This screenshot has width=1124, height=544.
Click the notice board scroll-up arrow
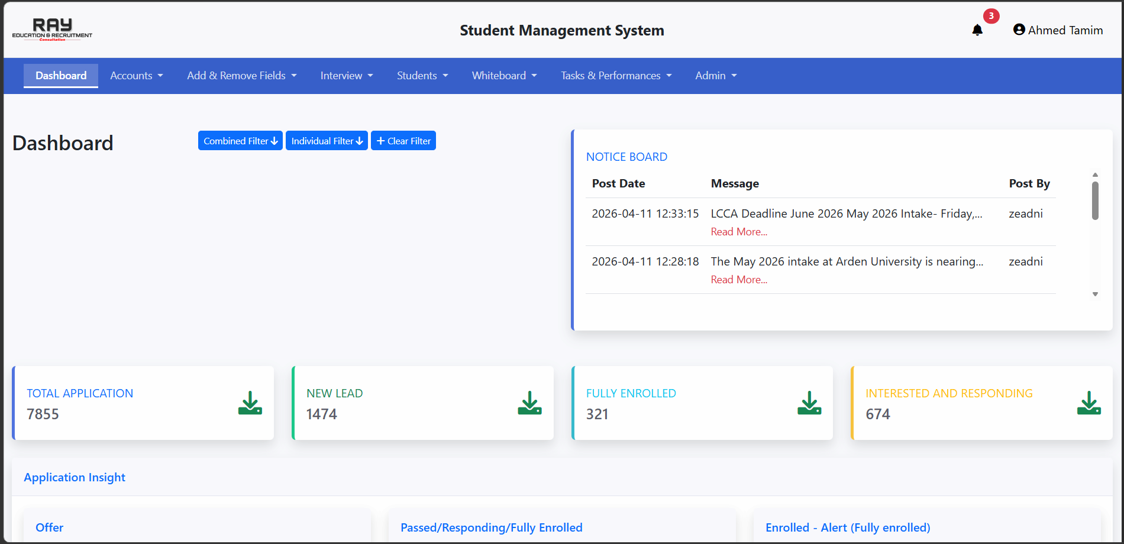point(1095,175)
